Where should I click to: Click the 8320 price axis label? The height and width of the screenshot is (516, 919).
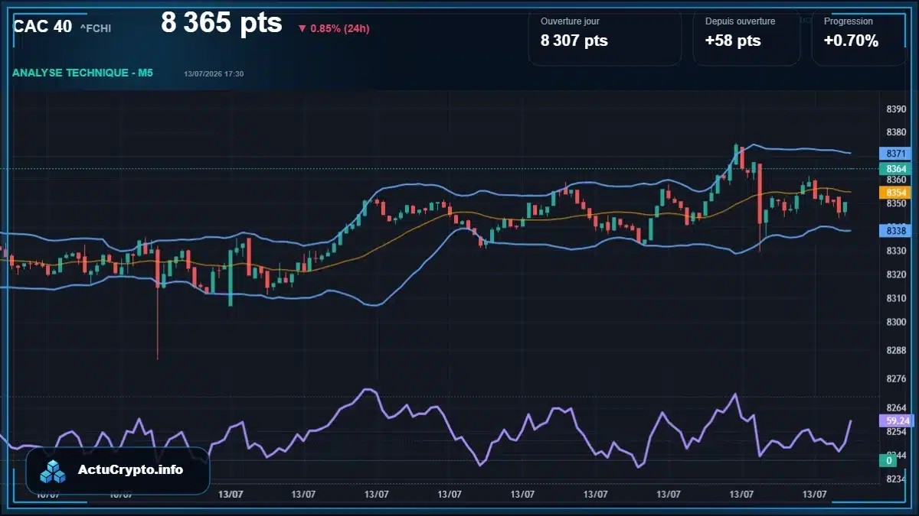pos(896,274)
